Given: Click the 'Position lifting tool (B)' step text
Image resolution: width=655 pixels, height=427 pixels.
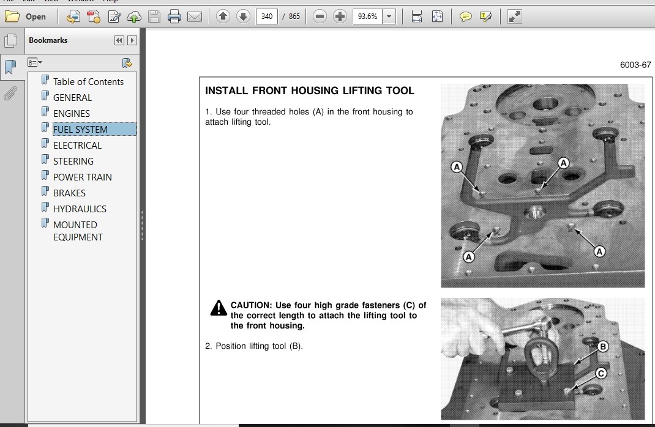Looking at the screenshot, I should [x=254, y=346].
